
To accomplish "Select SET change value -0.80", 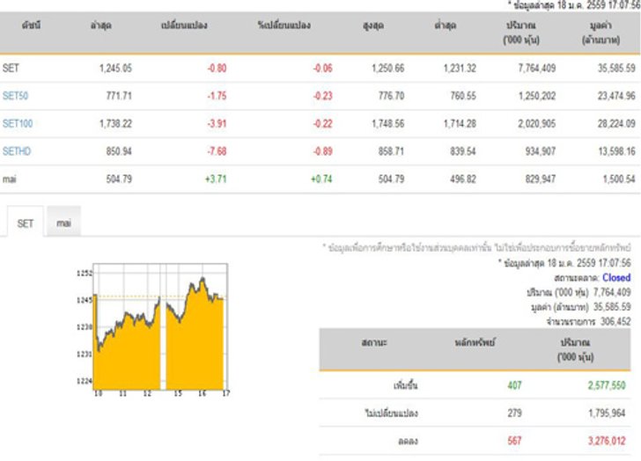I will pyautogui.click(x=217, y=68).
